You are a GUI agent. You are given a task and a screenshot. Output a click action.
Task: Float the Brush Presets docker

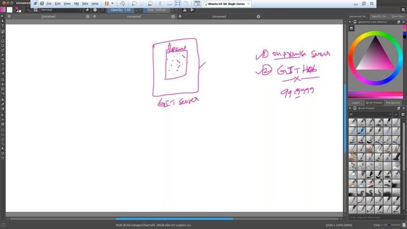pyautogui.click(x=399, y=108)
